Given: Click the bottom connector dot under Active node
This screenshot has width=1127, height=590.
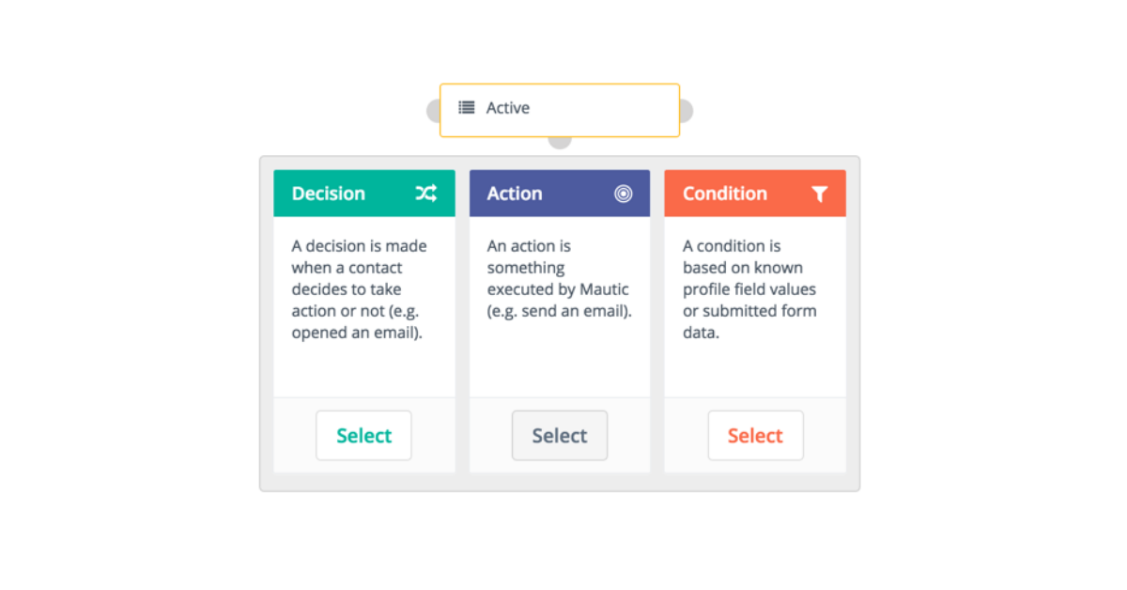Looking at the screenshot, I should [x=560, y=142].
